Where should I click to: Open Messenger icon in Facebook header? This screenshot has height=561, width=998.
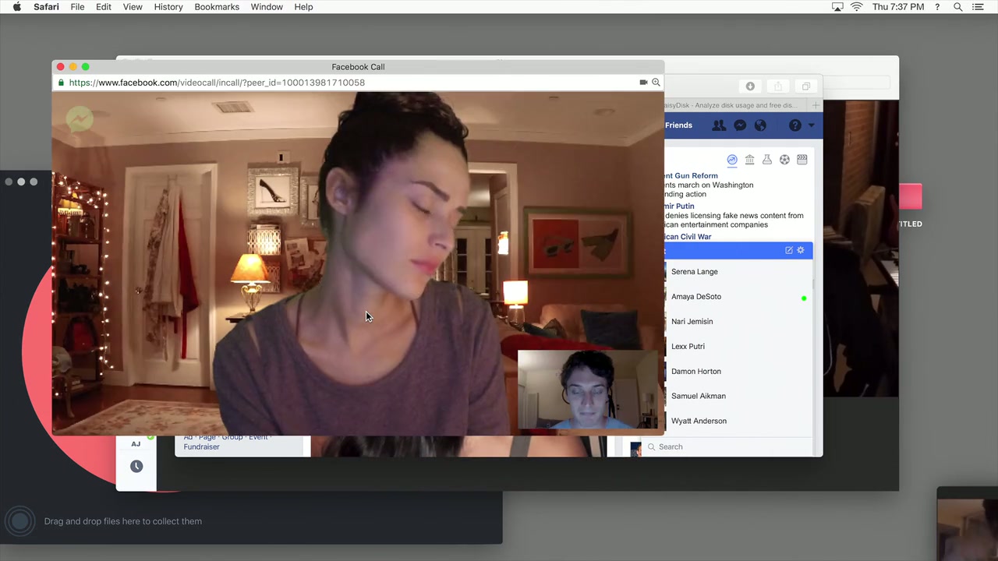[740, 125]
